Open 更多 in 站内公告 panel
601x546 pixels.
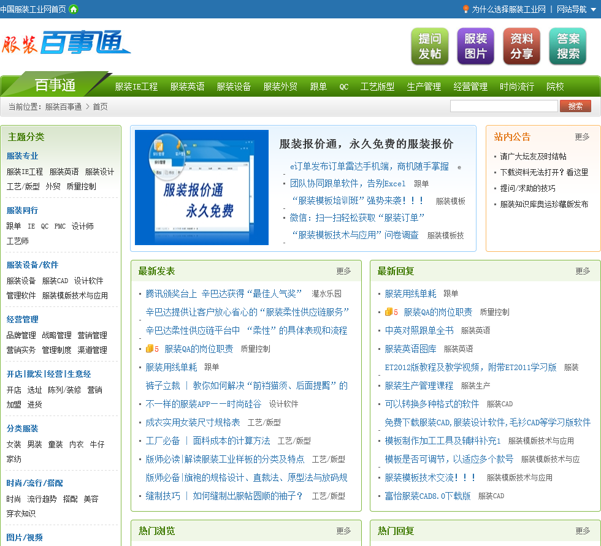(582, 137)
